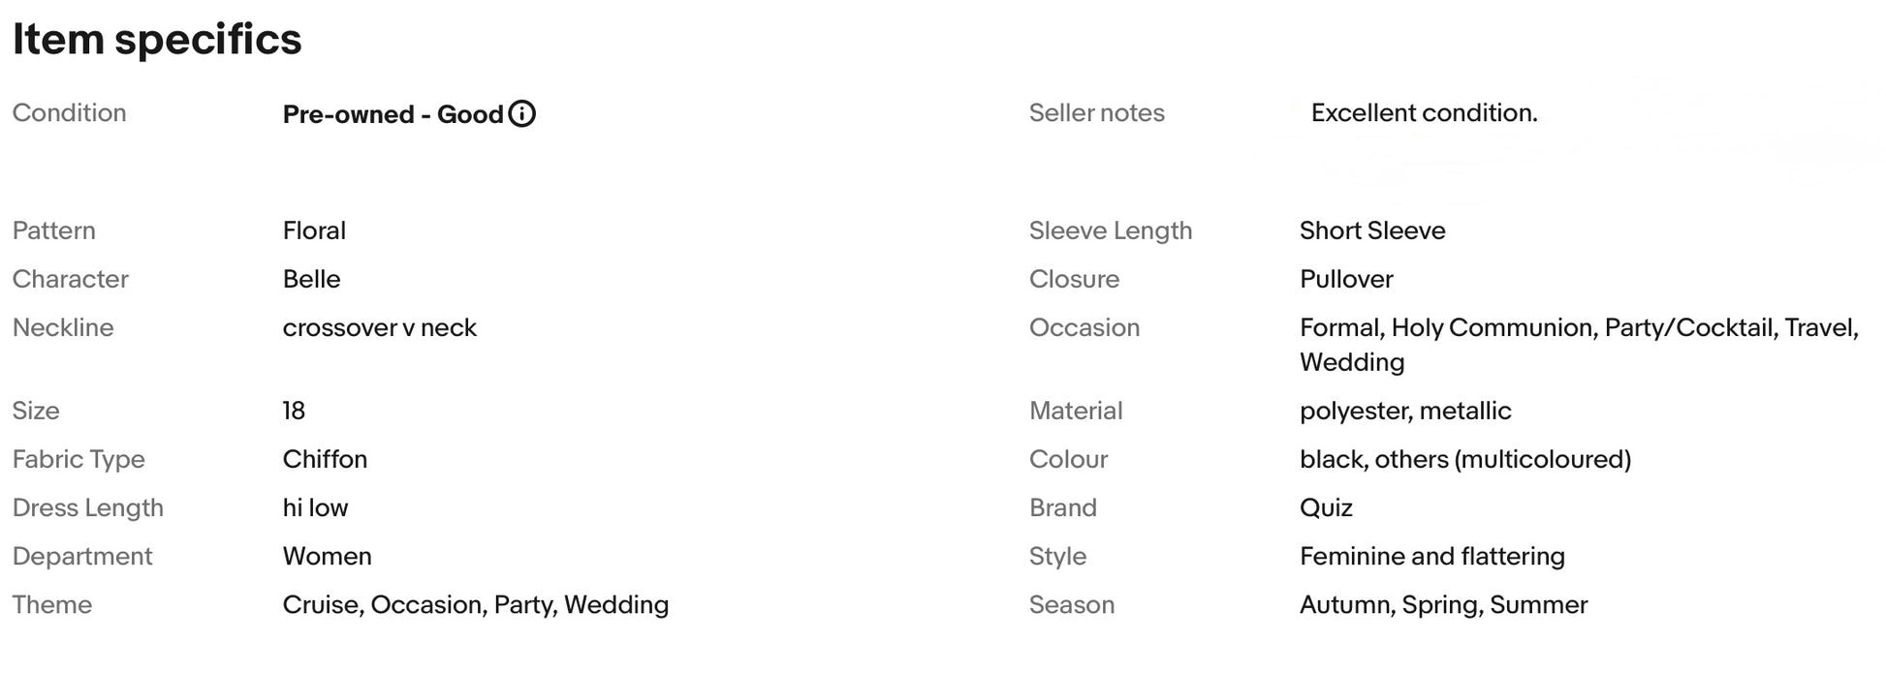This screenshot has height=673, width=1886.
Task: Click the polyester, metallic material value
Action: 1405,411
